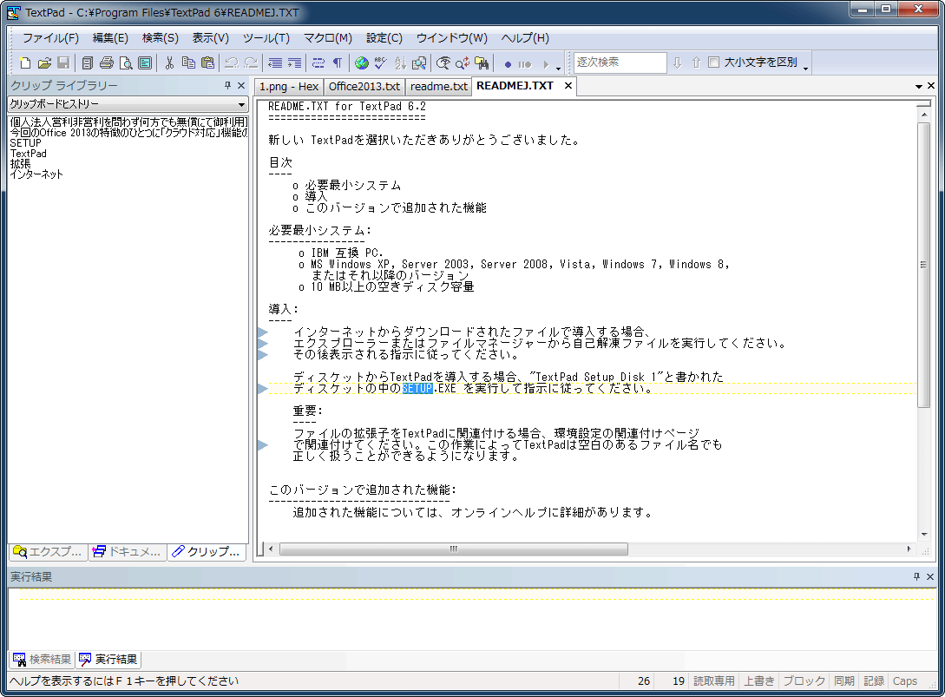Click the Undo arrow icon
Image resolution: width=945 pixels, height=697 pixels.
[232, 62]
